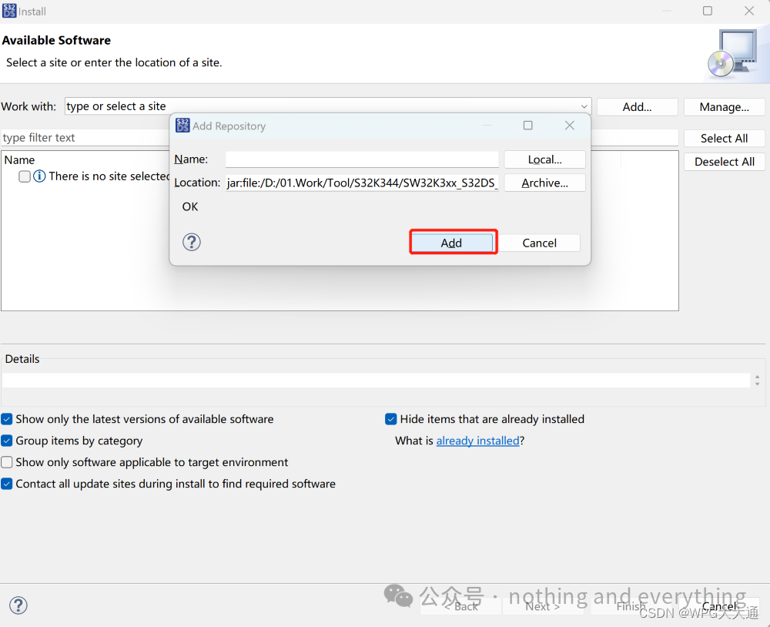Close the Install window

pos(749,11)
